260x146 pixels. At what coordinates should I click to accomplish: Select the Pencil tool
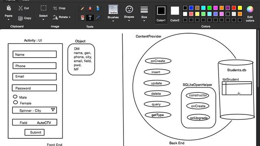coord(82,8)
